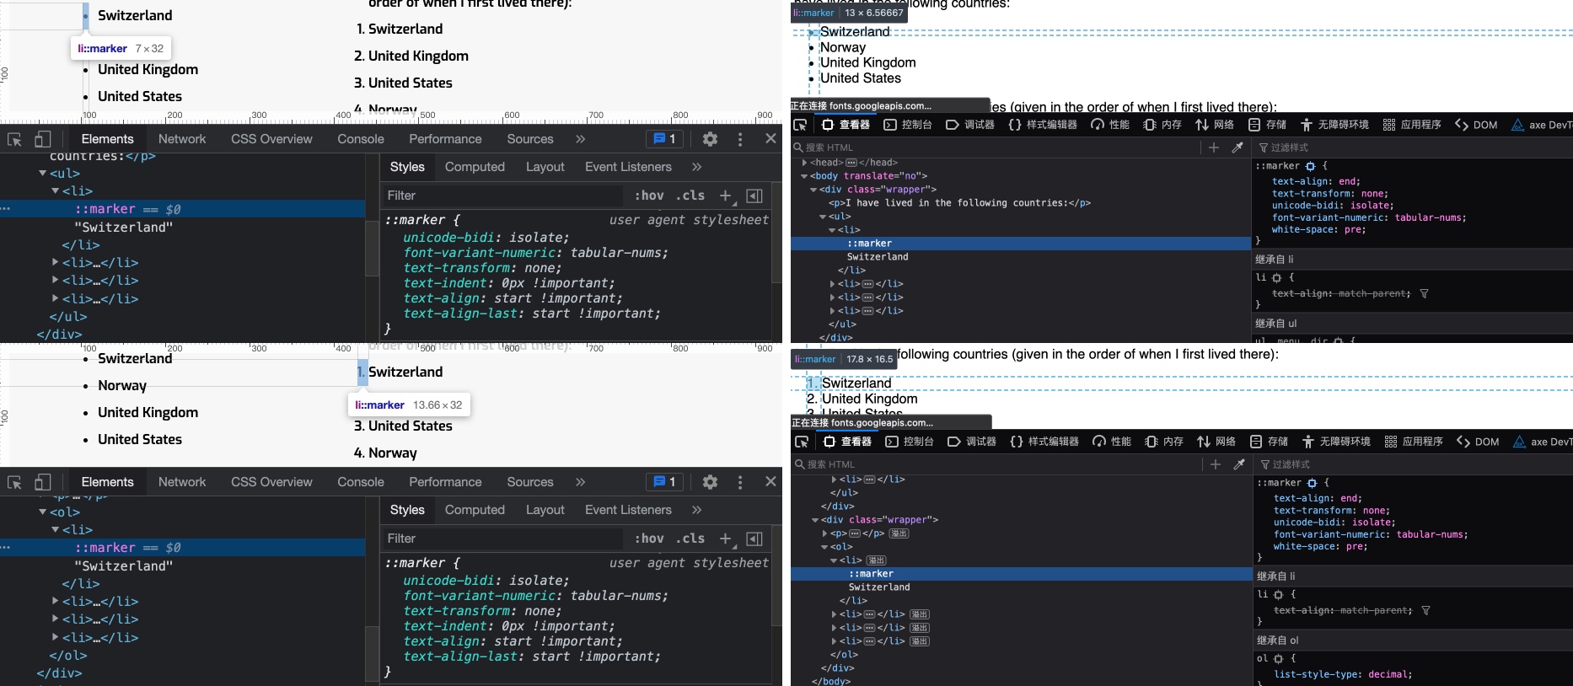Collapse the <ul> node in the top Chrome DOM tree
1573x686 pixels.
pyautogui.click(x=43, y=174)
